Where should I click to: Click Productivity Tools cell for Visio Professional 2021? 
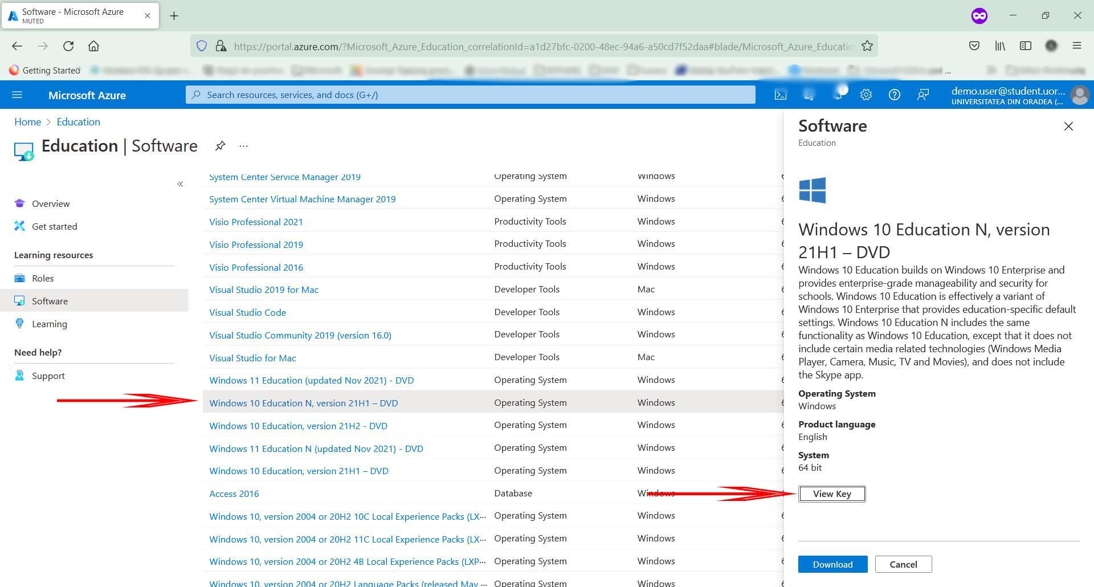(530, 221)
